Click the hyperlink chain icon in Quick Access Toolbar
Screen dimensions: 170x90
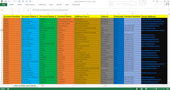[26, 1]
